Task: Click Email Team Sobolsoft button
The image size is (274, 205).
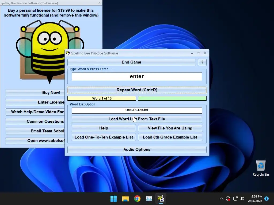Action: click(x=35, y=131)
